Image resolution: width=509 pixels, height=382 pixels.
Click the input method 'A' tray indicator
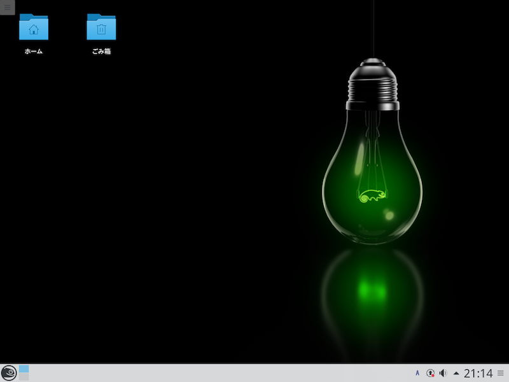pyautogui.click(x=417, y=373)
